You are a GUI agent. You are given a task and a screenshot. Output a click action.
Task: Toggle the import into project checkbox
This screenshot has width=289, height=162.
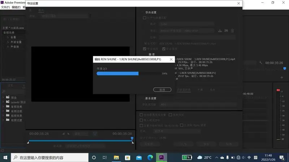tap(141, 120)
